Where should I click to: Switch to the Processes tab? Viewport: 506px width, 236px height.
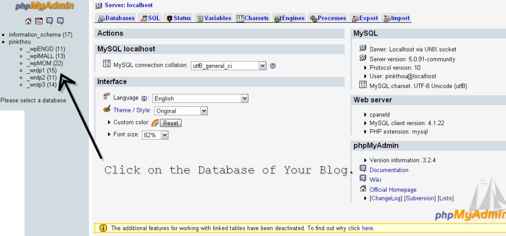click(x=328, y=18)
